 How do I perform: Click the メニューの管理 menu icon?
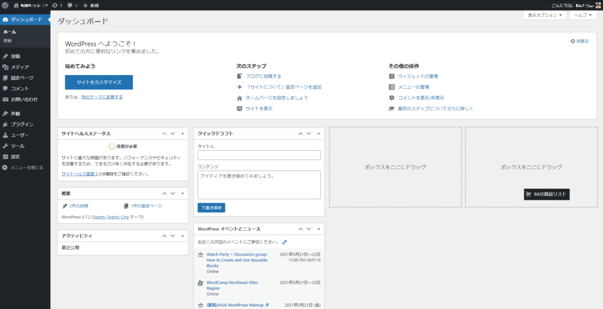(392, 87)
